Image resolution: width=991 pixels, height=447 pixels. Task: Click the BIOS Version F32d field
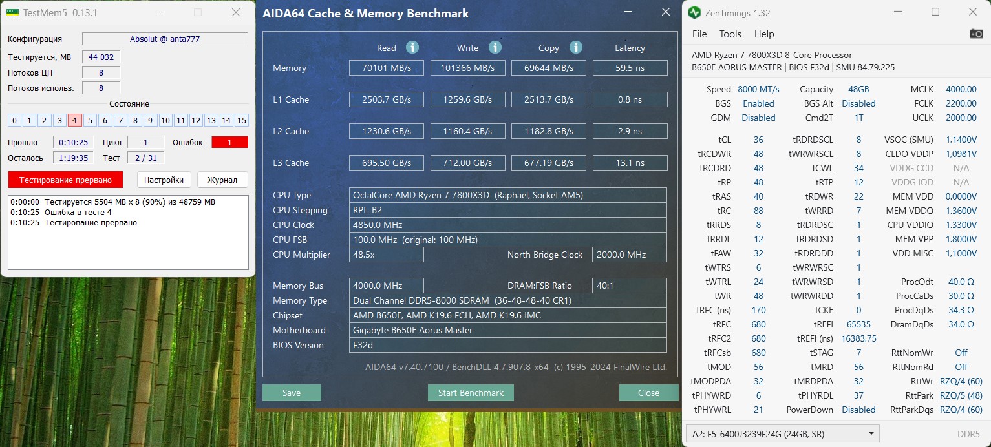point(508,345)
